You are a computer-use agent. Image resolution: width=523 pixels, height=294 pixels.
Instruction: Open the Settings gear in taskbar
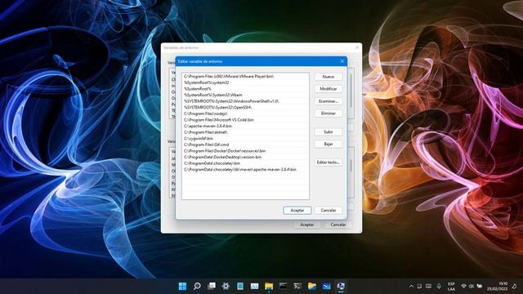pyautogui.click(x=226, y=286)
